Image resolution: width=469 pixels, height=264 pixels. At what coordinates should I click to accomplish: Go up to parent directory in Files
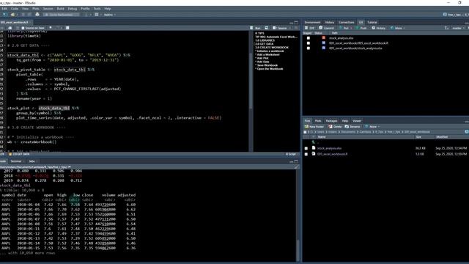click(x=314, y=142)
